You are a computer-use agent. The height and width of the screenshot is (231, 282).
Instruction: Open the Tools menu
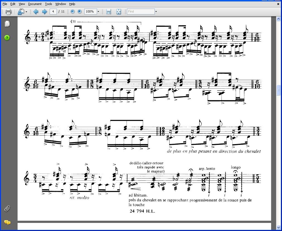pos(48,4)
